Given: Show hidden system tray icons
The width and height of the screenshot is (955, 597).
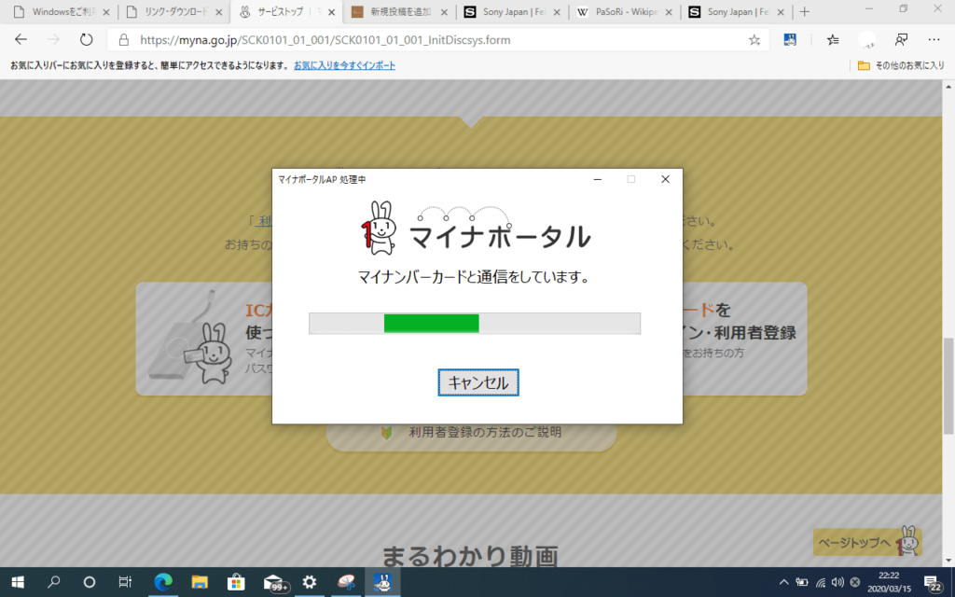Looking at the screenshot, I should 783,582.
